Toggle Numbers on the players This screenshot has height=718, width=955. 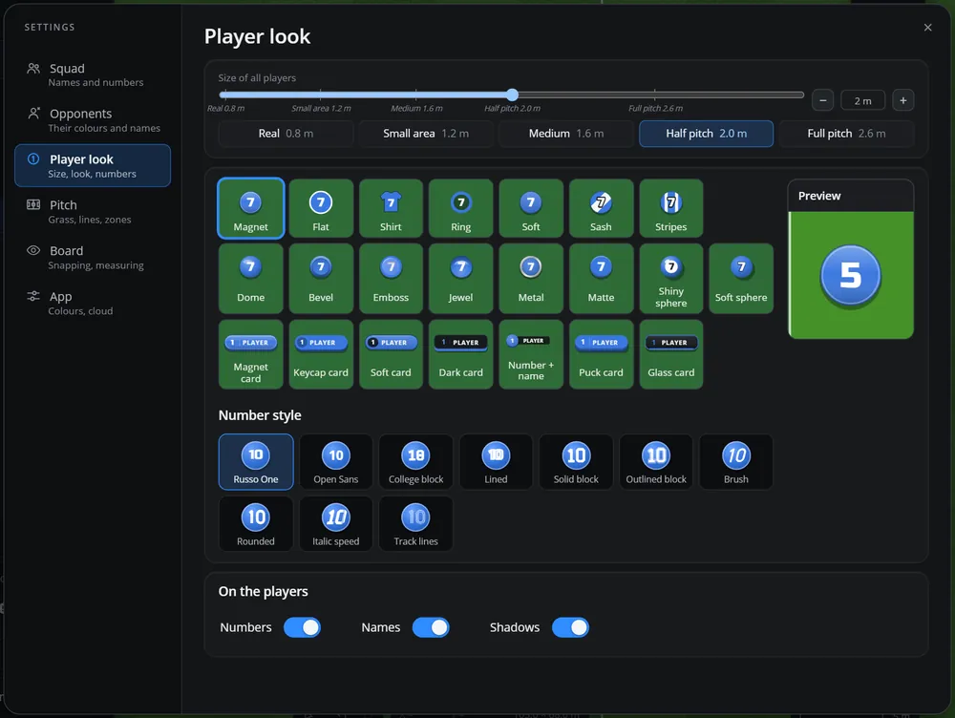(302, 627)
